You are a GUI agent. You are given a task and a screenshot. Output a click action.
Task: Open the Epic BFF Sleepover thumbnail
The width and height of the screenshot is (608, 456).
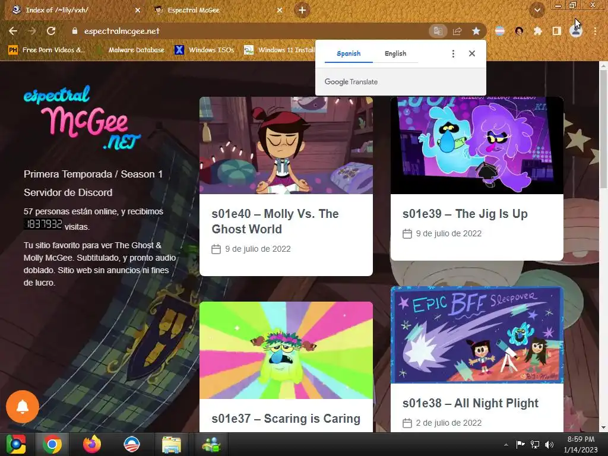pyautogui.click(x=477, y=335)
